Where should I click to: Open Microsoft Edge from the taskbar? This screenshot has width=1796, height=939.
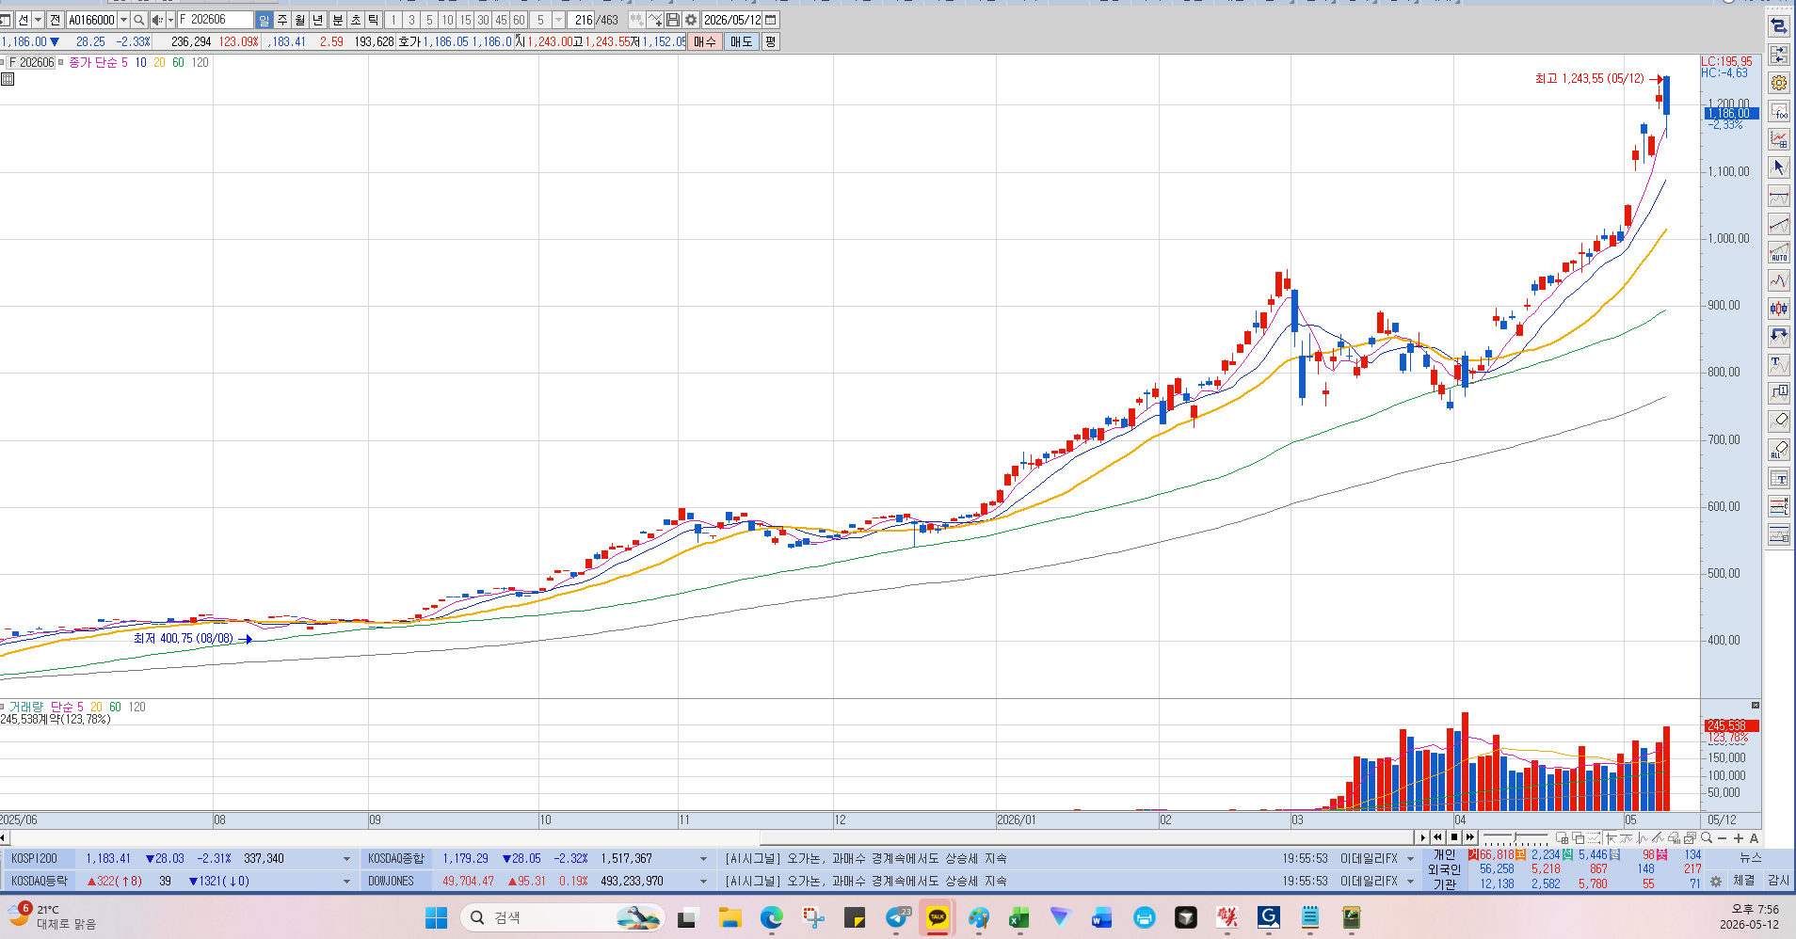(772, 917)
